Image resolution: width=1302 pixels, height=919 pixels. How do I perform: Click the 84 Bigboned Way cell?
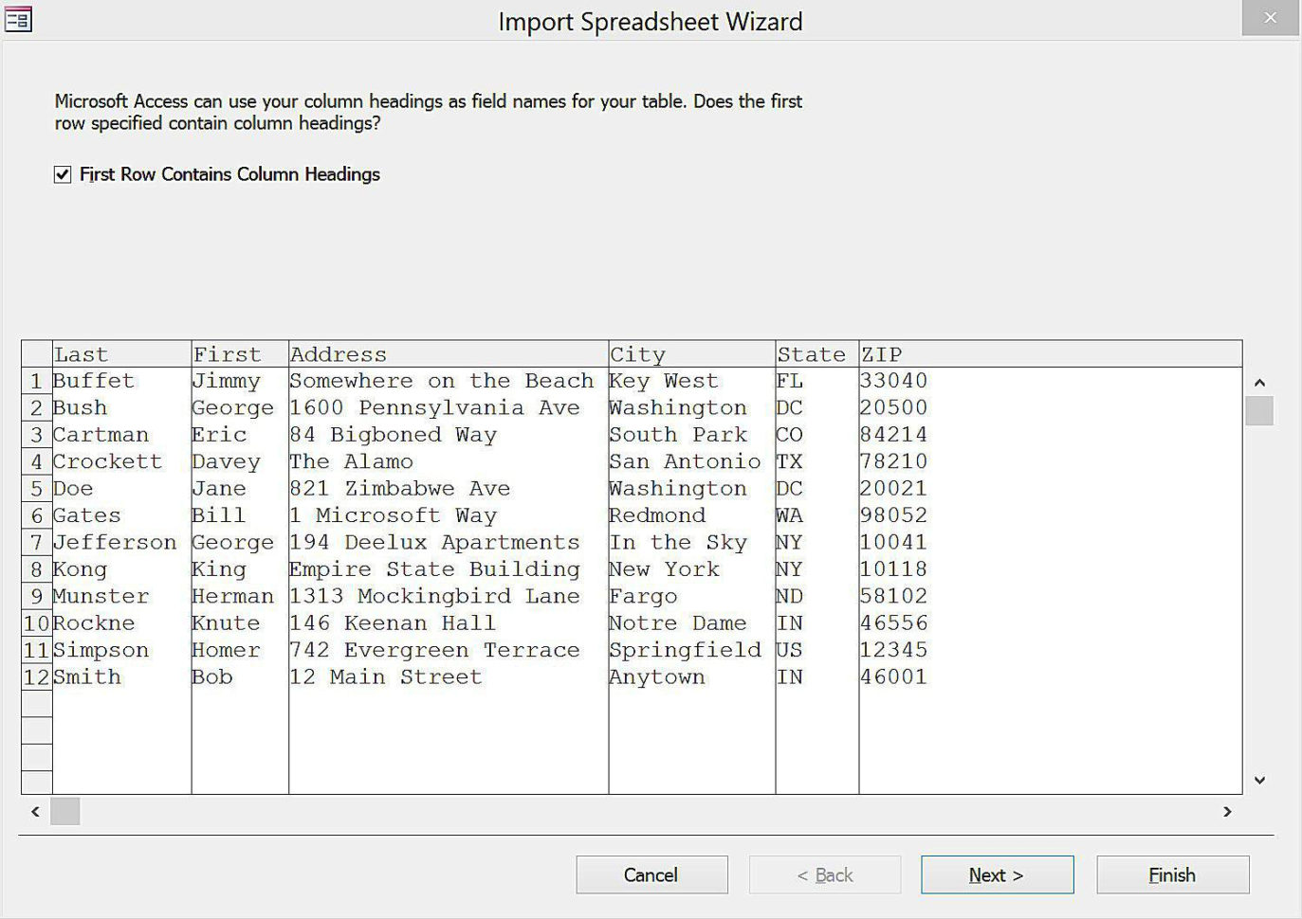[x=449, y=435]
